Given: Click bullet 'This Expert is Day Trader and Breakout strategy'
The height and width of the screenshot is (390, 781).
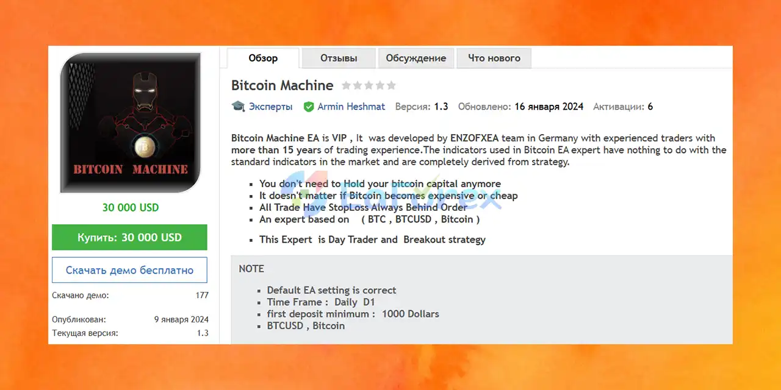Looking at the screenshot, I should (x=372, y=239).
